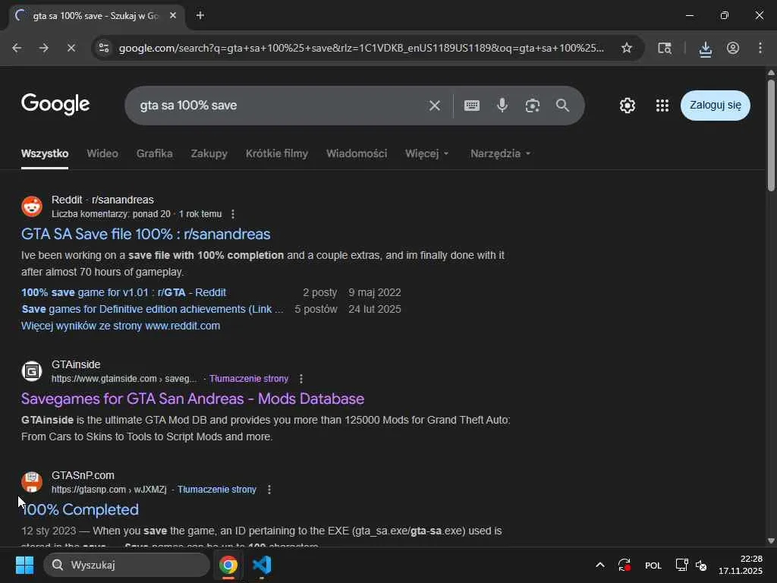Open Visual Studio Code from taskbar

pos(262,565)
